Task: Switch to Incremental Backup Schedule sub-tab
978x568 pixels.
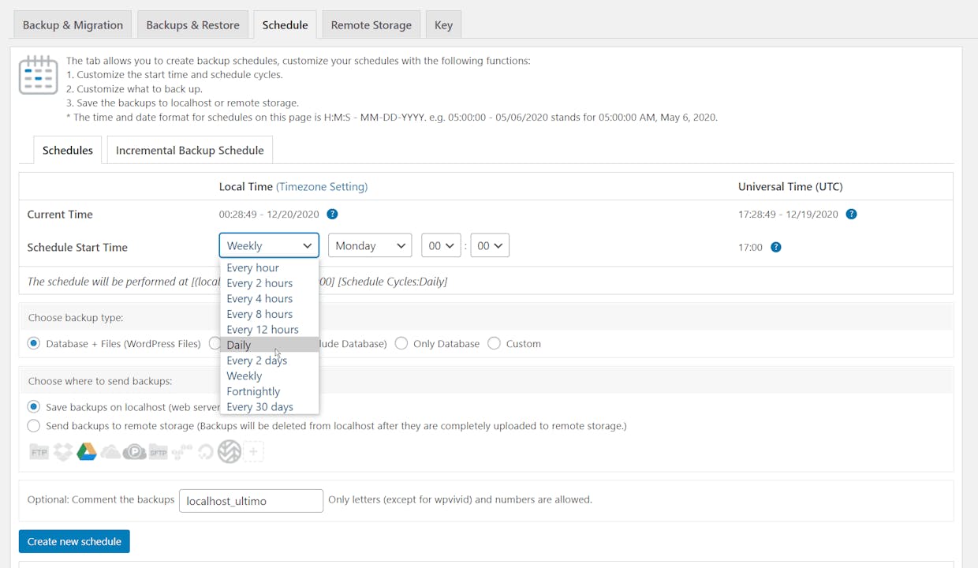Action: (190, 150)
